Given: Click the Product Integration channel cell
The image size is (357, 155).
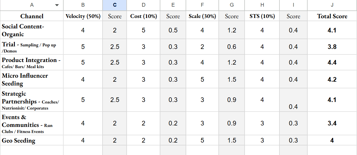Looking at the screenshot, I should 32,63.
